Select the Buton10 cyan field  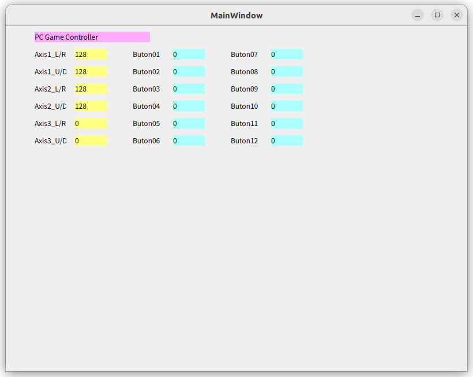pos(286,106)
